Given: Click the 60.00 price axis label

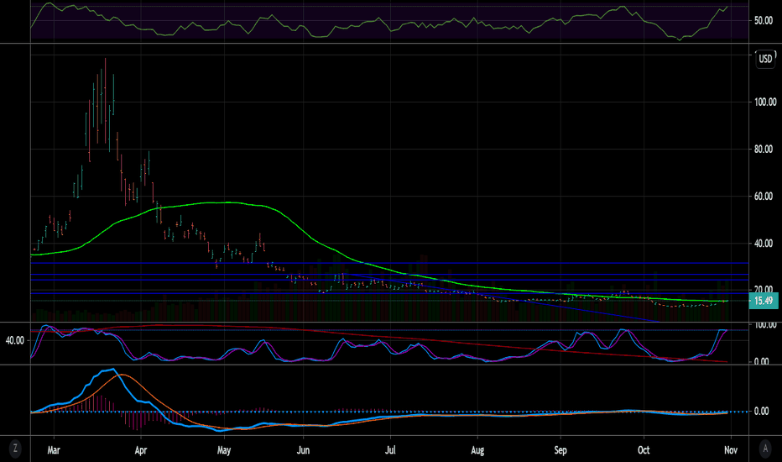Looking at the screenshot, I should pos(764,197).
